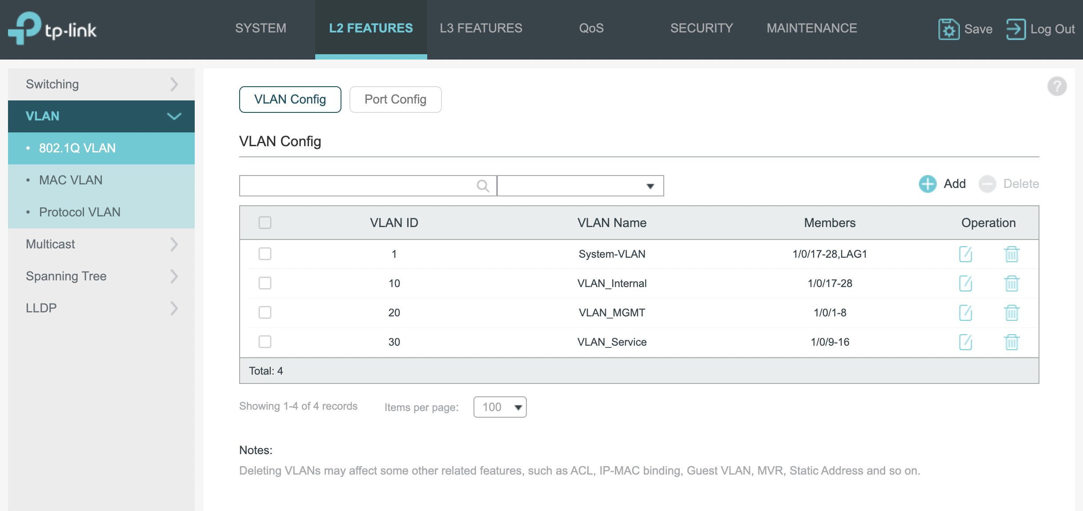
Task: Click the Save configuration icon
Action: click(949, 29)
